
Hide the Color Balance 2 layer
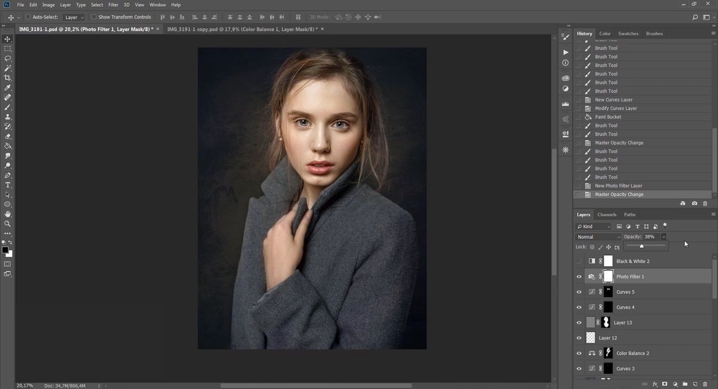coord(579,353)
